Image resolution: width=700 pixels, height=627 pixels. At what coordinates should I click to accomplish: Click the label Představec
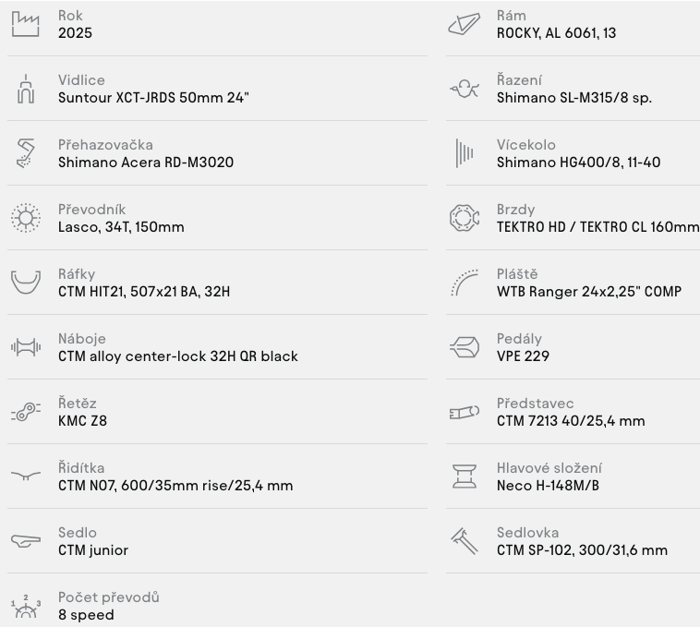[x=536, y=403]
